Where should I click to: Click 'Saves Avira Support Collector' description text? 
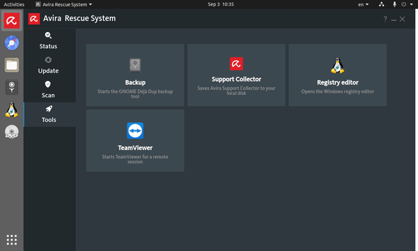pyautogui.click(x=236, y=91)
